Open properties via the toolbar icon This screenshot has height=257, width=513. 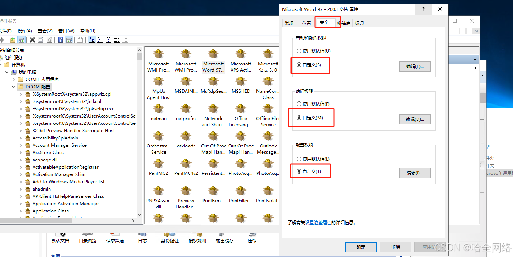[x=41, y=40]
